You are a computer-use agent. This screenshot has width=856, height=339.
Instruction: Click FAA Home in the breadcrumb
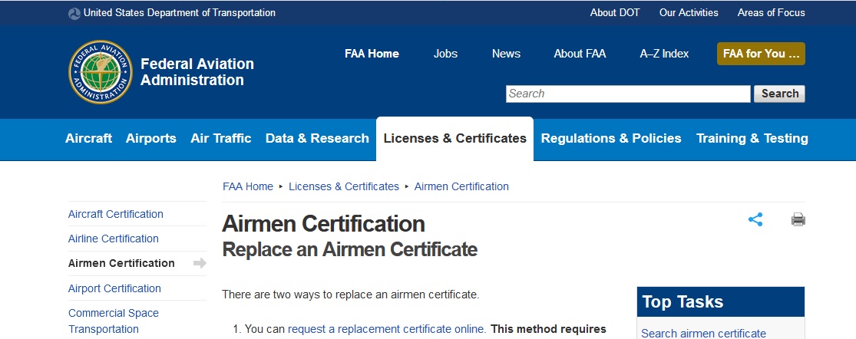[x=247, y=186]
